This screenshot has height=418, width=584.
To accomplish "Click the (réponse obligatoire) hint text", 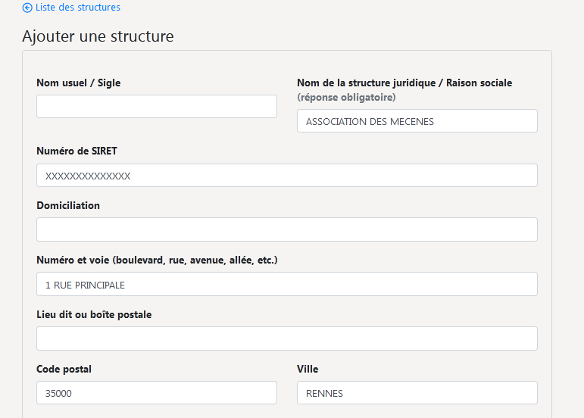I will click(x=346, y=98).
